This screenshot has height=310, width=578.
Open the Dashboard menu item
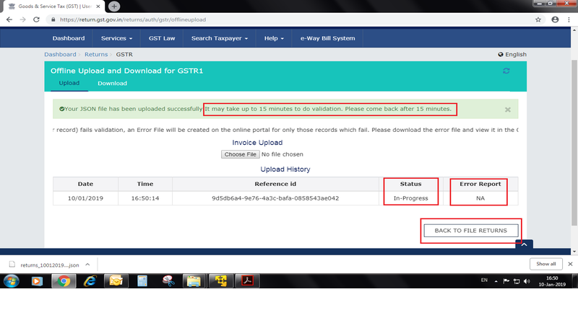pos(69,38)
